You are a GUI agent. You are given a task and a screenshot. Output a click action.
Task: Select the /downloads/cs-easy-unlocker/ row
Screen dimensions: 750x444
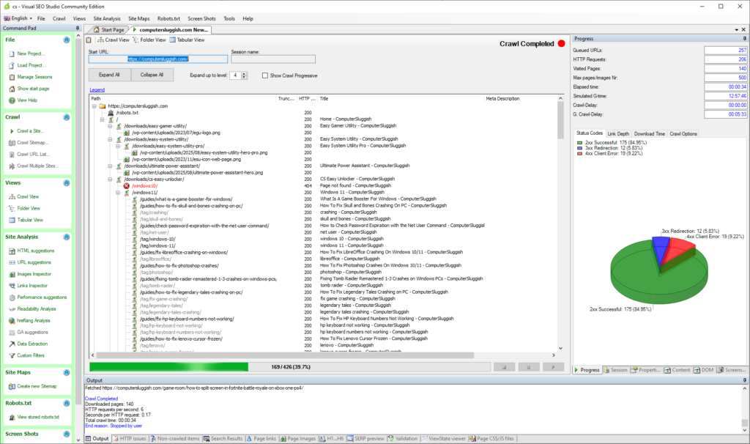coord(154,179)
